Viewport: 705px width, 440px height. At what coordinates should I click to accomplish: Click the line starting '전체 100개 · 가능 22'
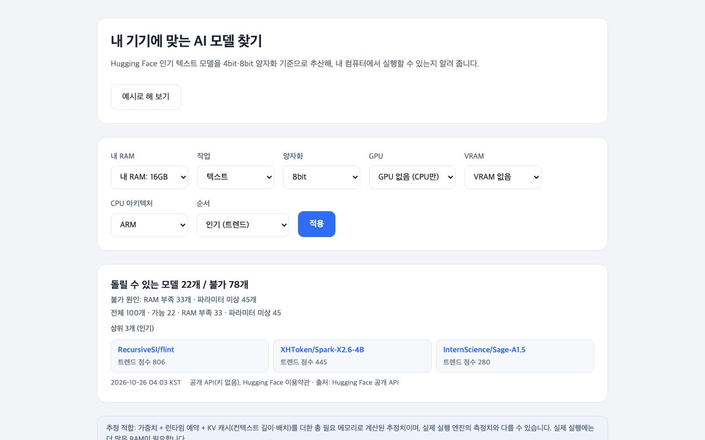click(x=196, y=313)
